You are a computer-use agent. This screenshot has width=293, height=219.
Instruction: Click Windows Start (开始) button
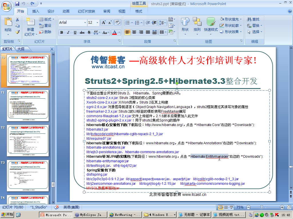pos(7,214)
